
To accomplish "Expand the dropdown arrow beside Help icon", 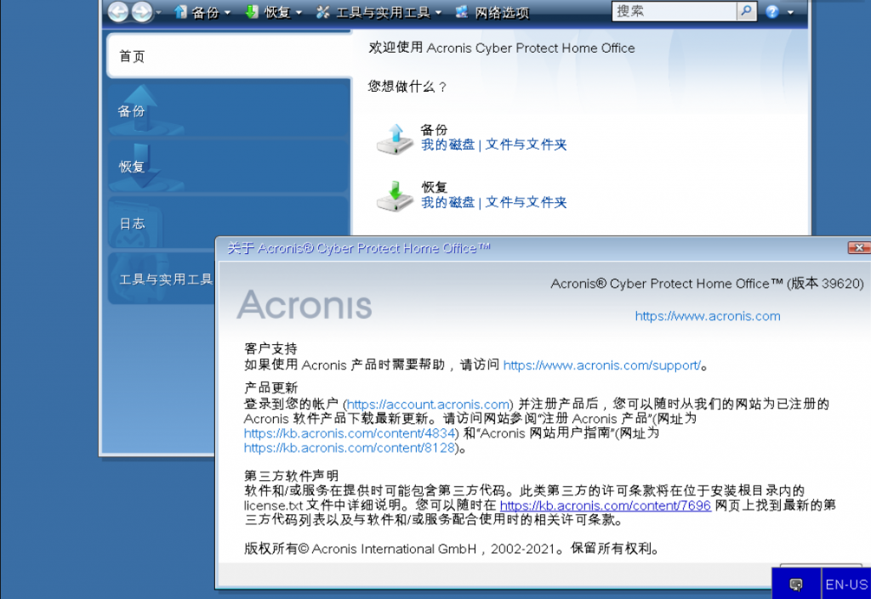I will pos(790,13).
